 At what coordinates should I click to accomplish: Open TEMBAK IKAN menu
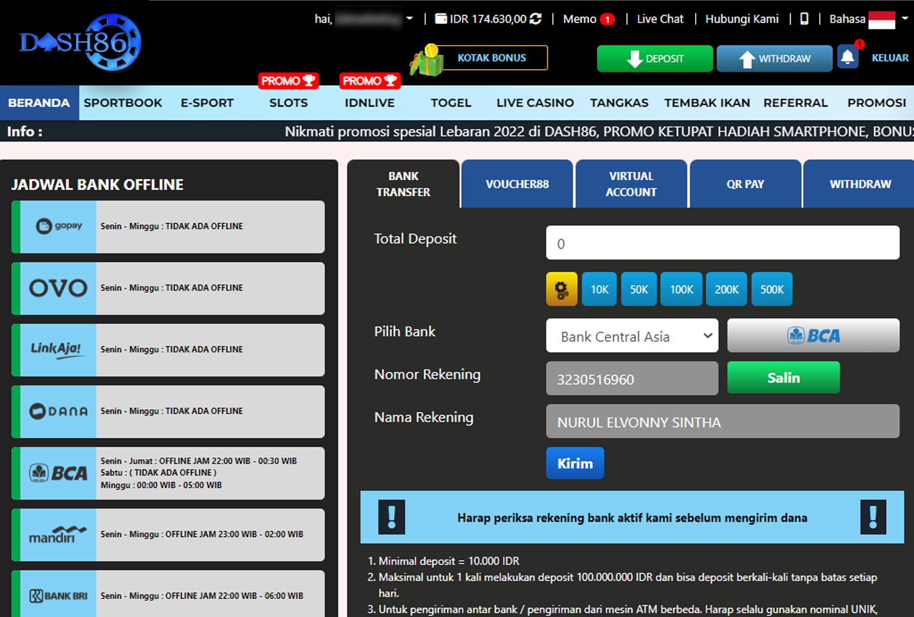(707, 103)
